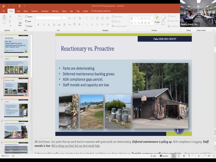216x162 pixels.
Task: Click Convert to SmartArt button
Action: click(119, 26)
